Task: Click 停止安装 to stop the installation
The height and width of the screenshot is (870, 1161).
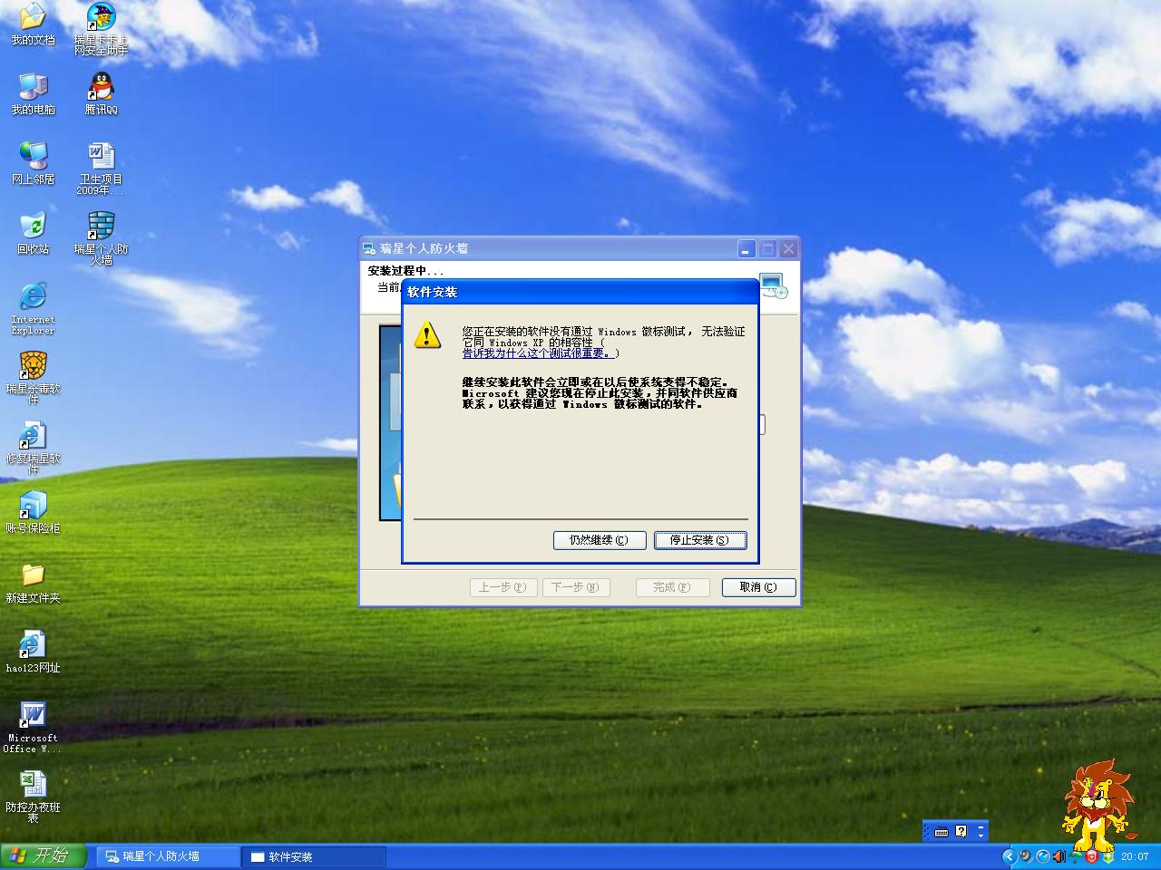Action: [700, 540]
